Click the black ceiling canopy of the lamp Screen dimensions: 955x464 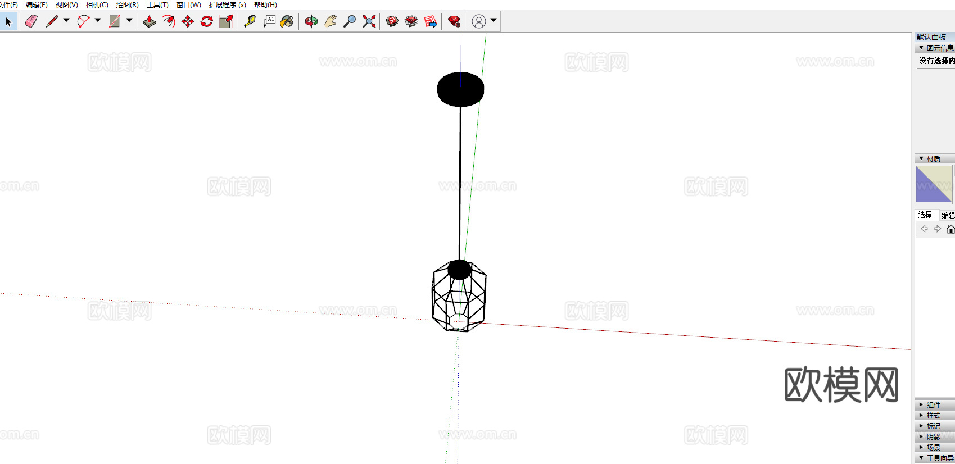coord(460,89)
